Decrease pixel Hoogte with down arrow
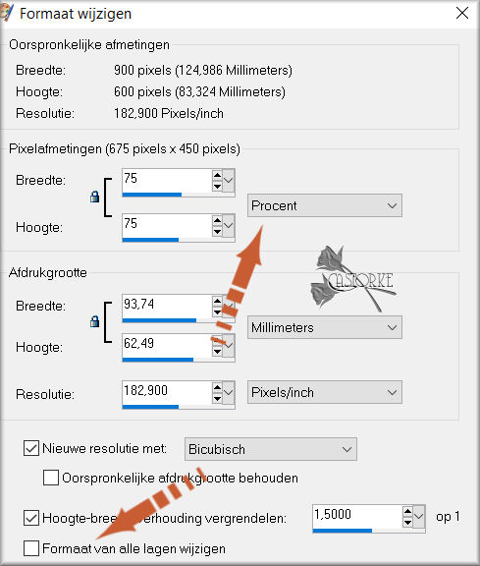Image resolution: width=480 pixels, height=566 pixels. pyautogui.click(x=217, y=232)
